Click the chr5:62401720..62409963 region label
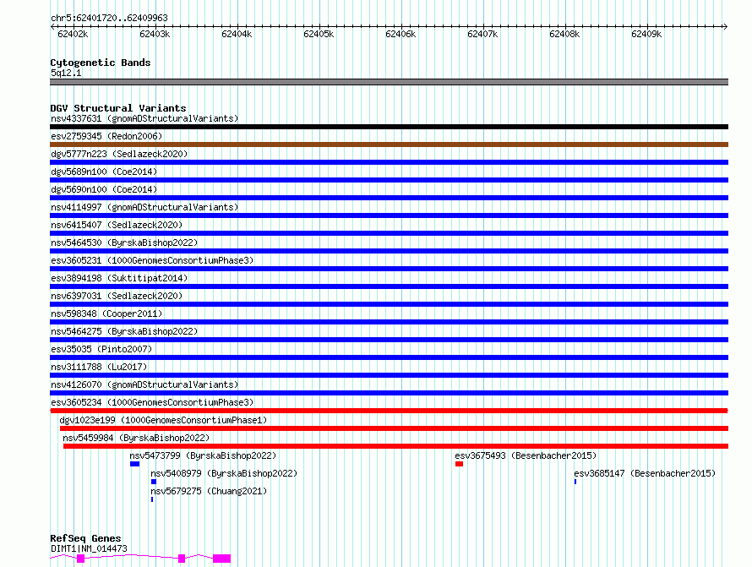The image size is (752, 567). click(109, 18)
